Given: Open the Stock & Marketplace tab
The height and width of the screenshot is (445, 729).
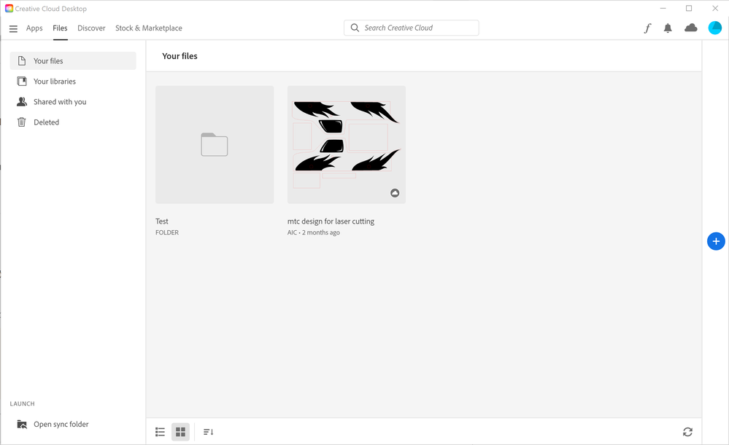Looking at the screenshot, I should pyautogui.click(x=149, y=28).
